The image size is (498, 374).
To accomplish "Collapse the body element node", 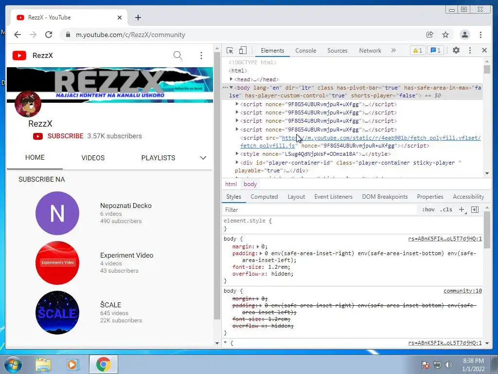I will [x=231, y=88].
